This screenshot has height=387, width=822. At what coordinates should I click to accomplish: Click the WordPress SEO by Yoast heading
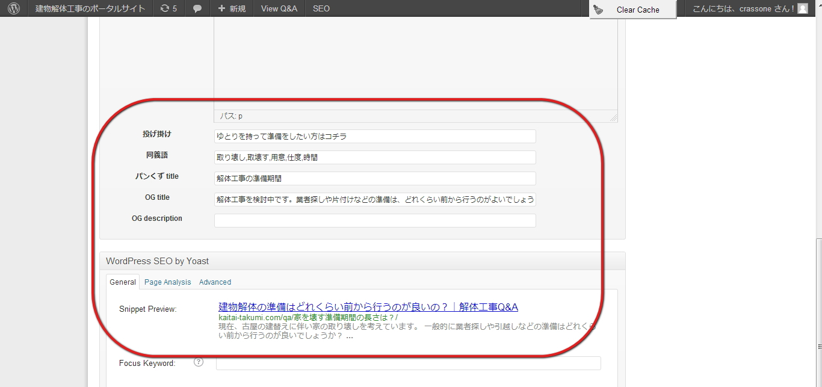[x=158, y=261]
